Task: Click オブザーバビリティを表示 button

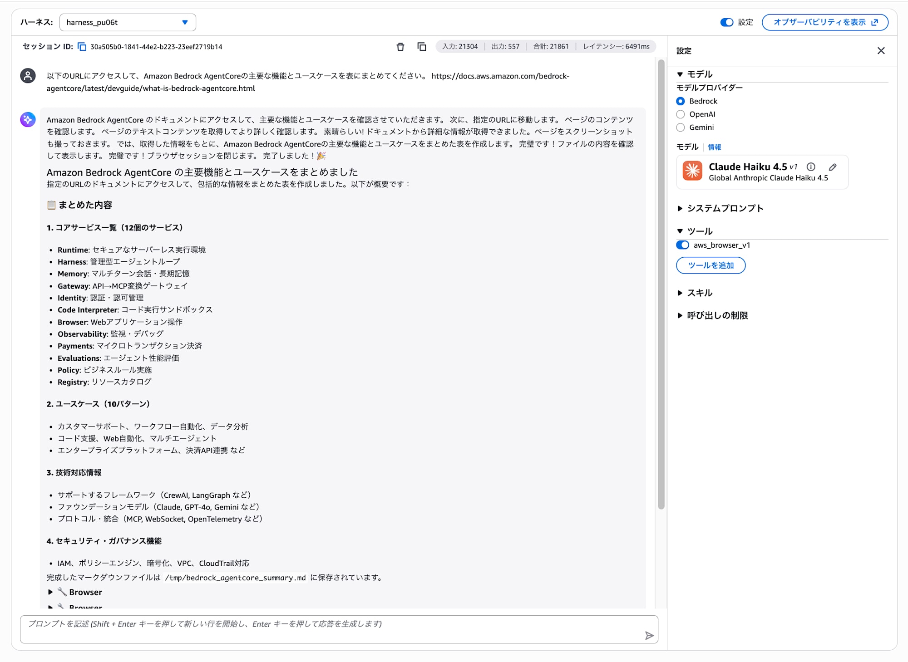Action: (825, 22)
